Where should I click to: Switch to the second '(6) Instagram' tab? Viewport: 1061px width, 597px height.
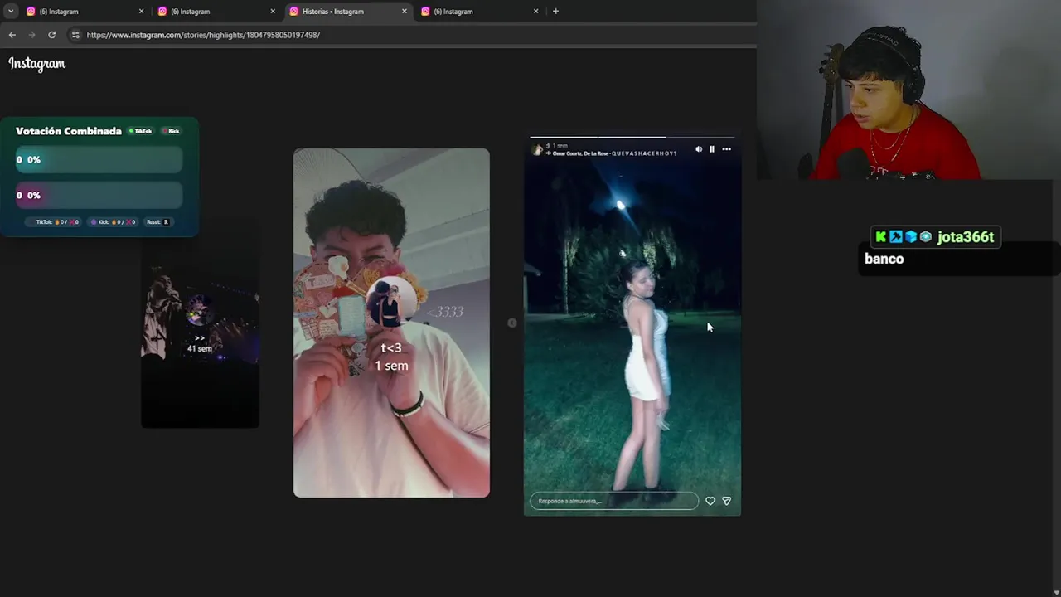(216, 12)
